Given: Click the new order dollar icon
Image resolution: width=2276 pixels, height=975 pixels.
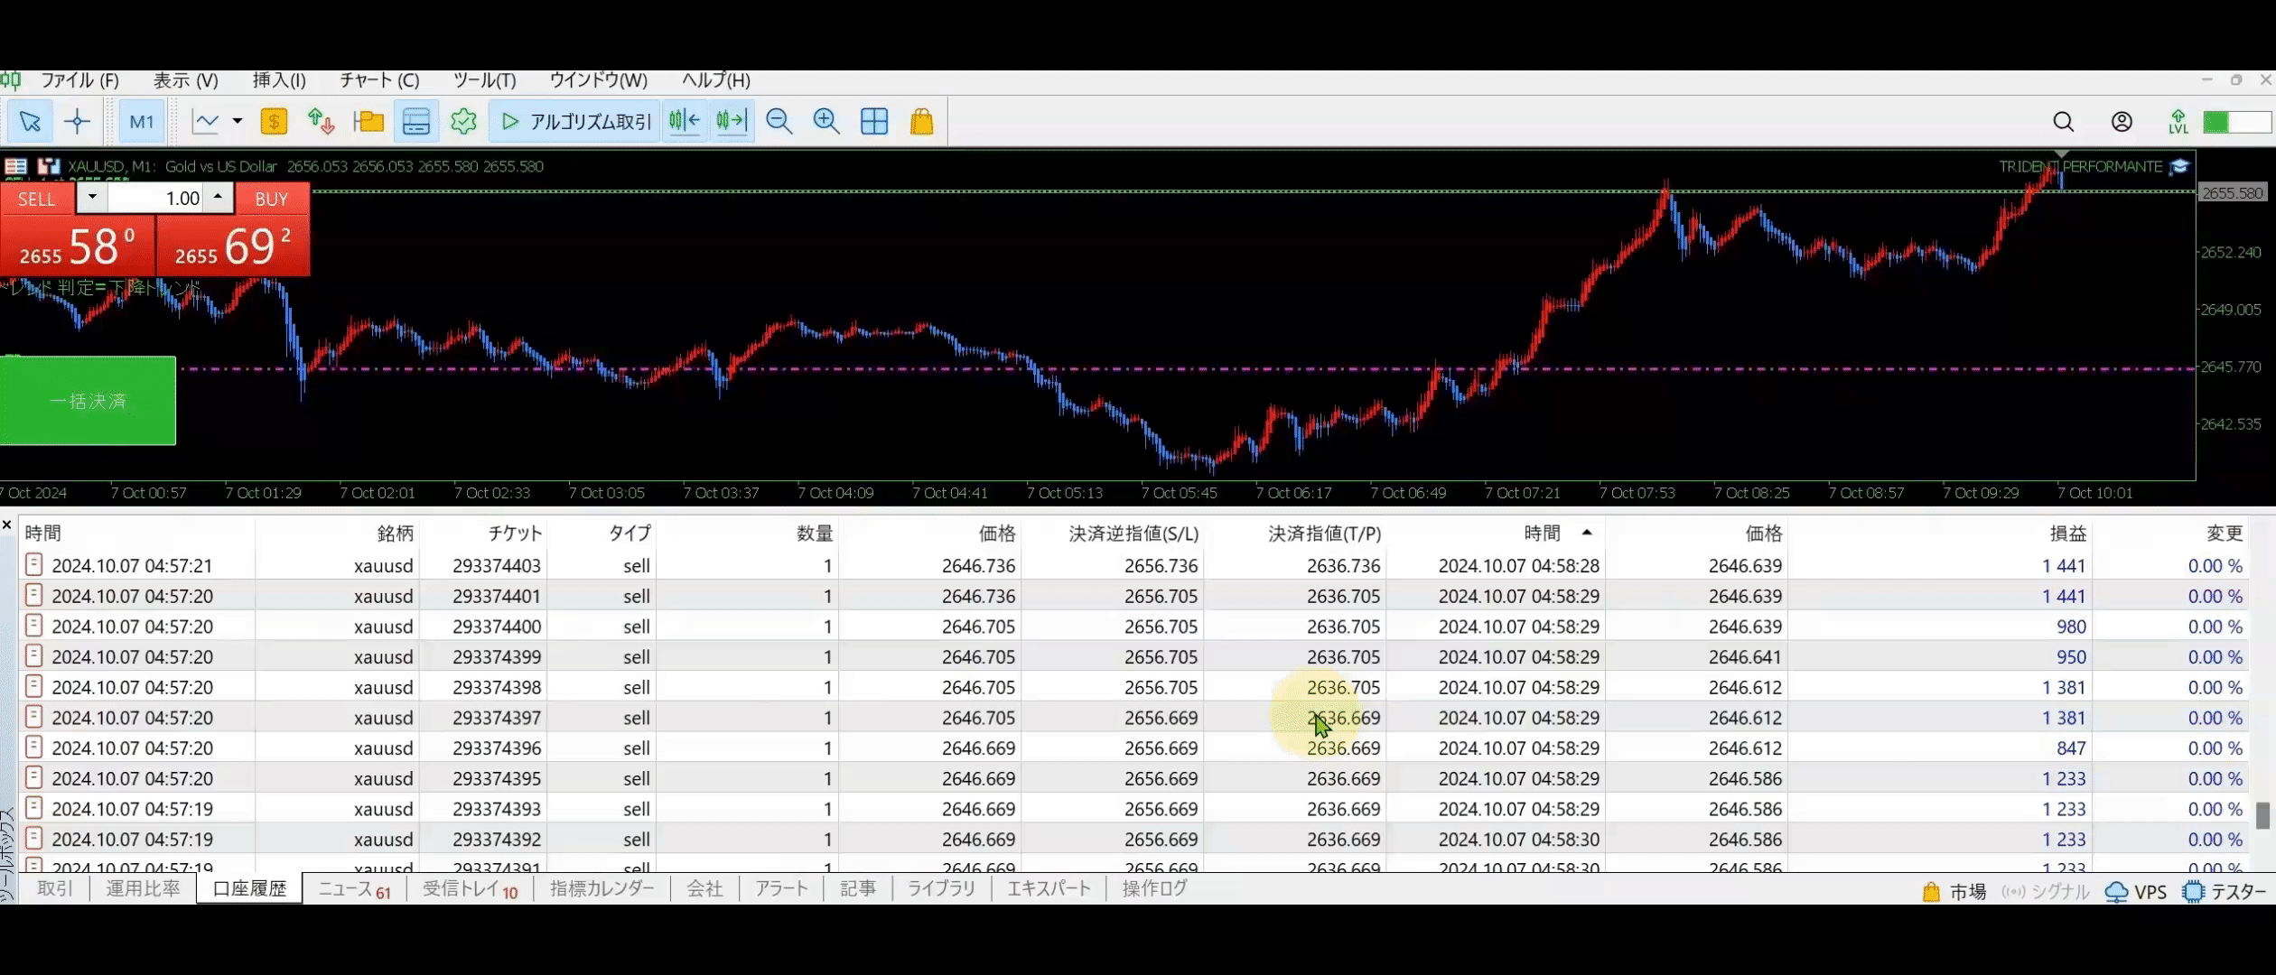Looking at the screenshot, I should [274, 122].
